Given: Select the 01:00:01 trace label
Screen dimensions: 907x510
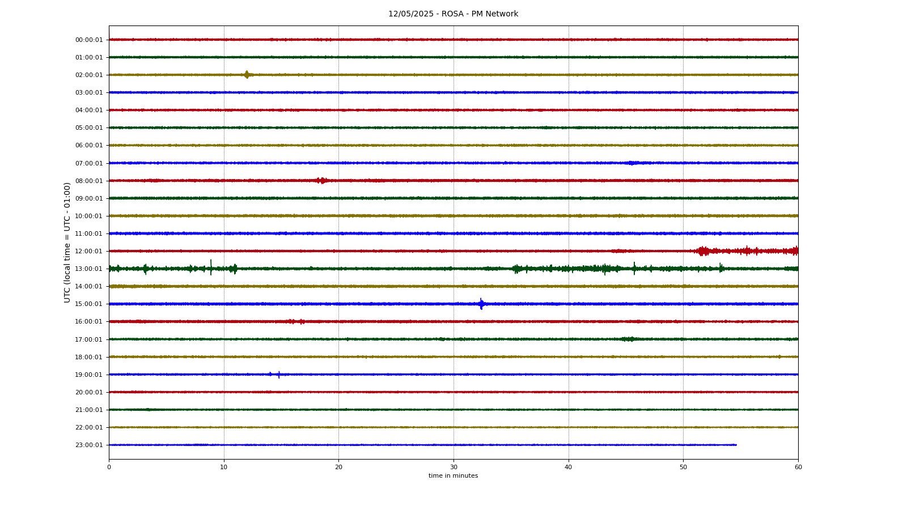Looking at the screenshot, I should [x=89, y=57].
